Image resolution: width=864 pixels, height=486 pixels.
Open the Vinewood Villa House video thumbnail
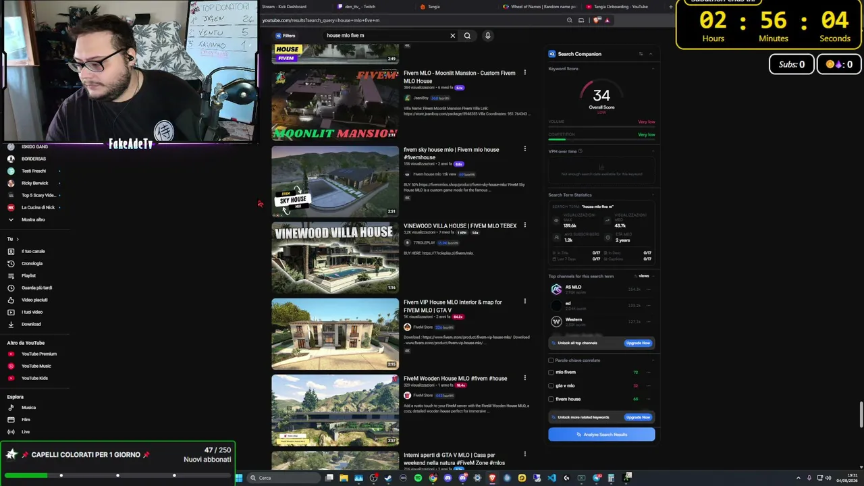tap(335, 258)
